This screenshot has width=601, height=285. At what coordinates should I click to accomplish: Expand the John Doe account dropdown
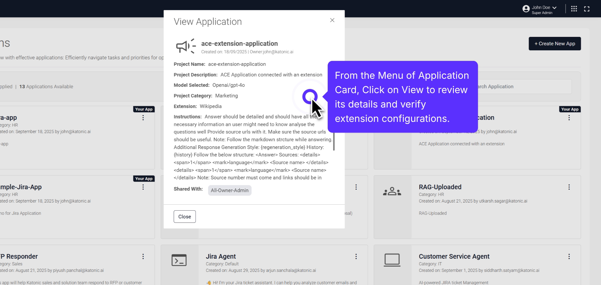[554, 7]
